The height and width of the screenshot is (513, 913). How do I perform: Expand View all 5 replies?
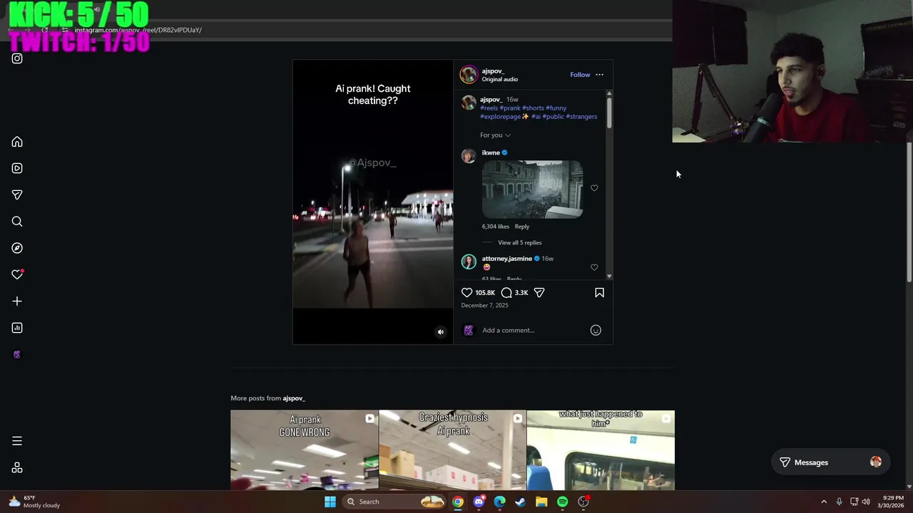pos(519,242)
